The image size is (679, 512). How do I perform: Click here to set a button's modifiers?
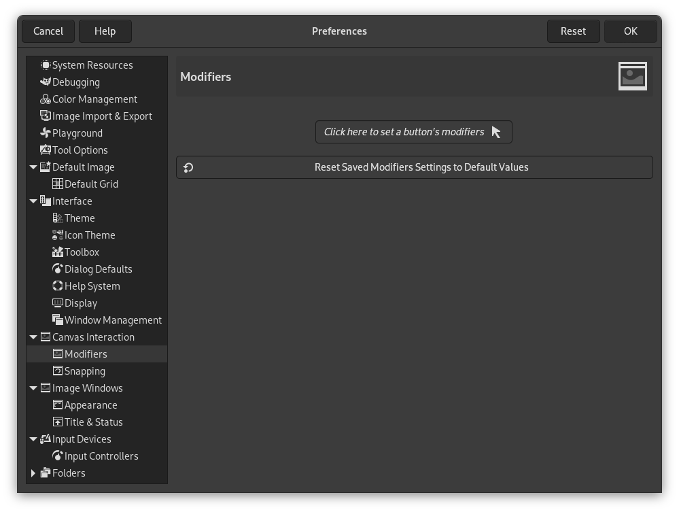click(x=413, y=131)
